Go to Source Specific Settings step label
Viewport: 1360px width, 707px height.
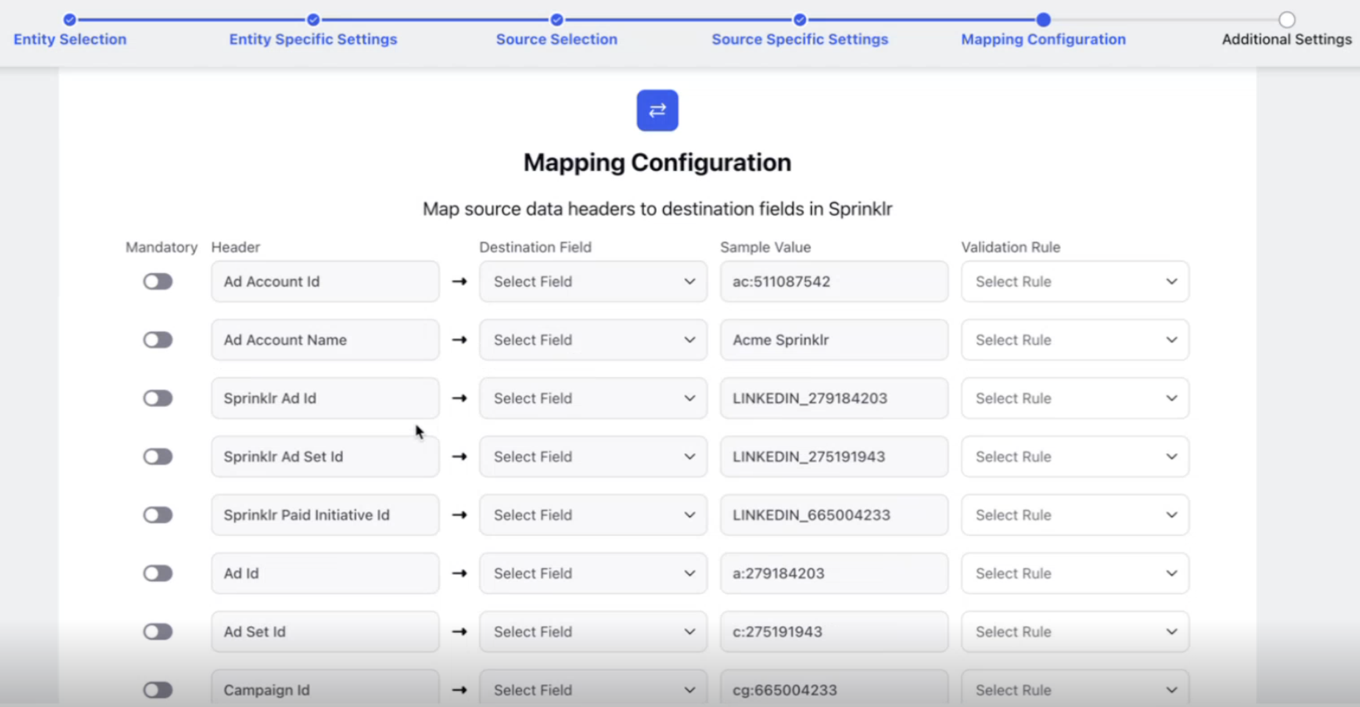click(x=800, y=39)
